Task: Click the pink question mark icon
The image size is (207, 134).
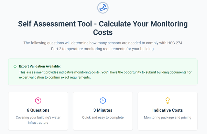Action: (x=38, y=101)
